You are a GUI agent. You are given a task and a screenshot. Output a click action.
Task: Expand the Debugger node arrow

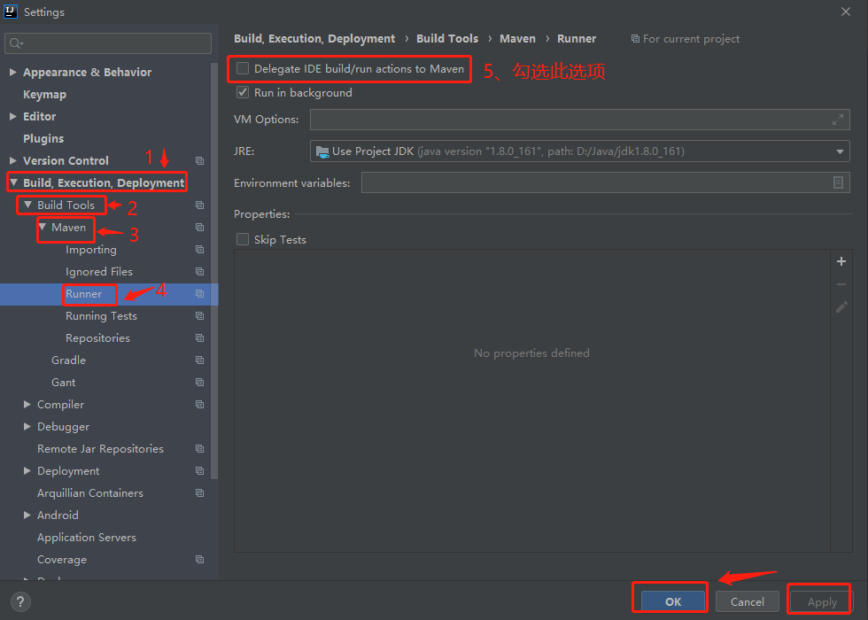[27, 426]
